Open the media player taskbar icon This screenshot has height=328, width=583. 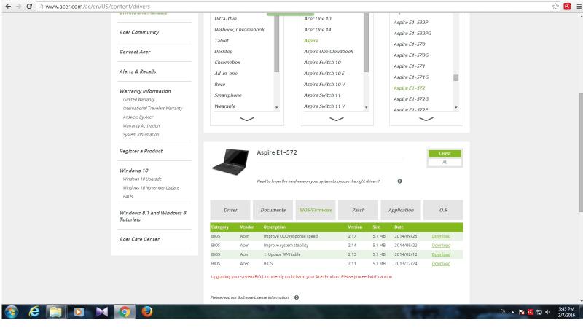(x=79, y=312)
